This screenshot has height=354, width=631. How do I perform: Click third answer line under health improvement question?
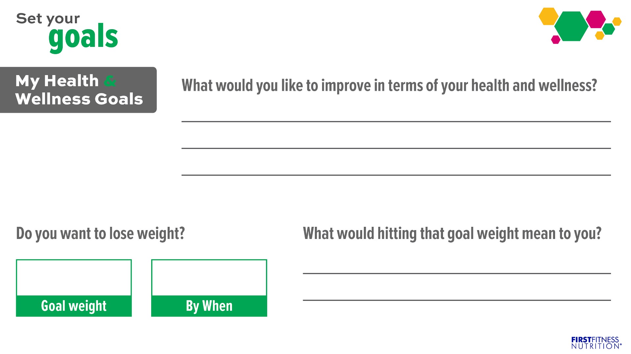(396, 175)
